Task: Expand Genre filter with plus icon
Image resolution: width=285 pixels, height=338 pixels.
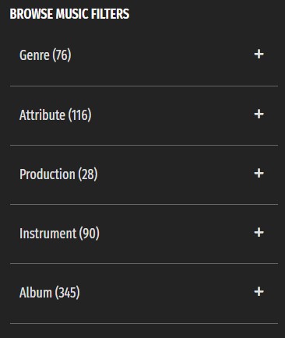Action: point(259,55)
